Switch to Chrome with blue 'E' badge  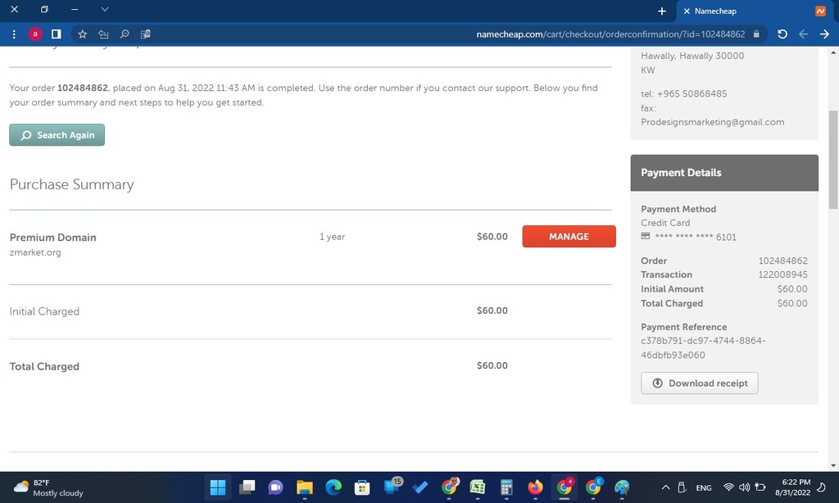(x=593, y=487)
